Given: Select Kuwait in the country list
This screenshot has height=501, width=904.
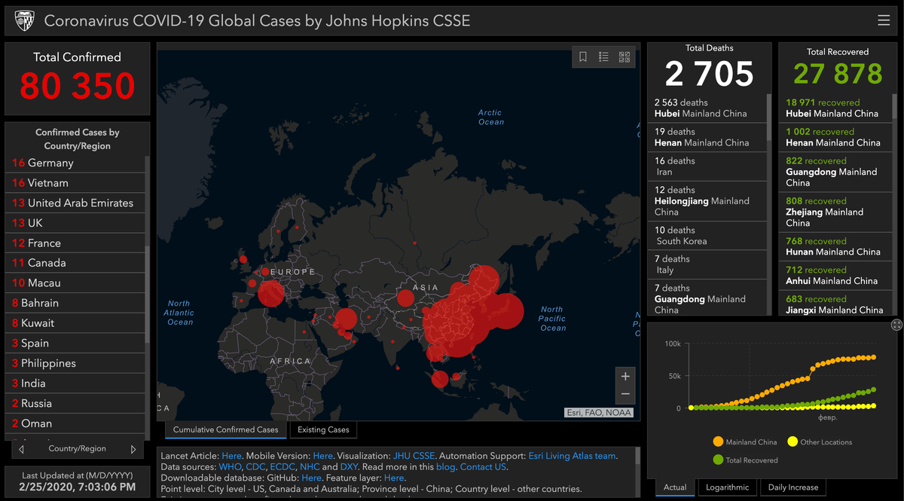Looking at the screenshot, I should click(x=75, y=323).
